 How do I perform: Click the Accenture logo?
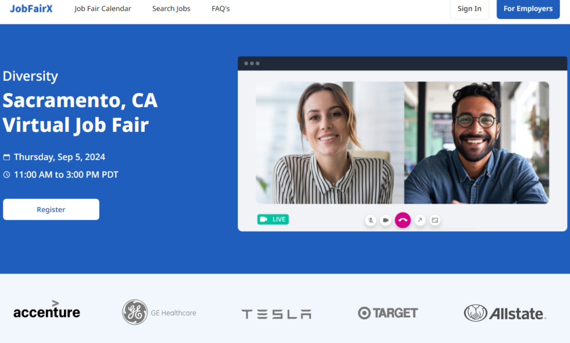coord(47,310)
